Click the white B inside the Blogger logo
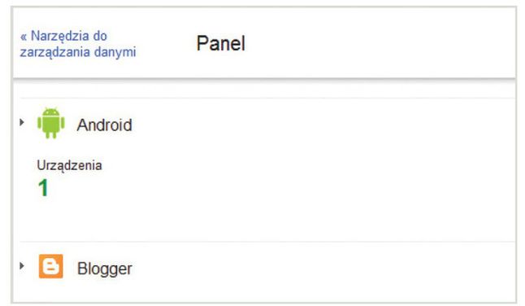525x306 pixels. 51,267
